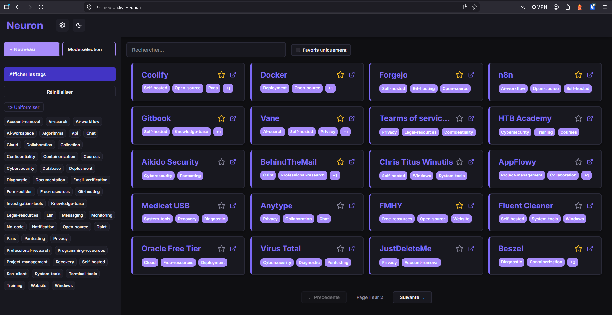Open Coolify external link icon
Viewport: 612px width, 315px height.
pos(233,75)
